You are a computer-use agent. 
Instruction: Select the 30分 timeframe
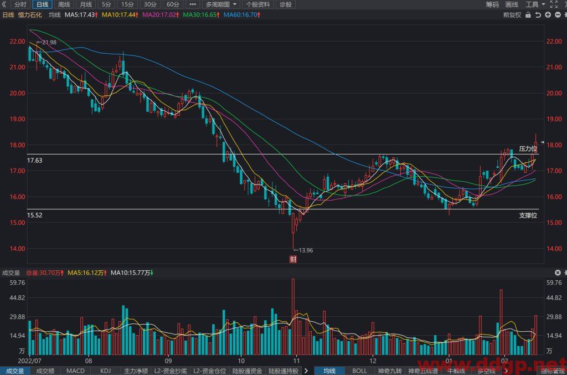point(150,4)
